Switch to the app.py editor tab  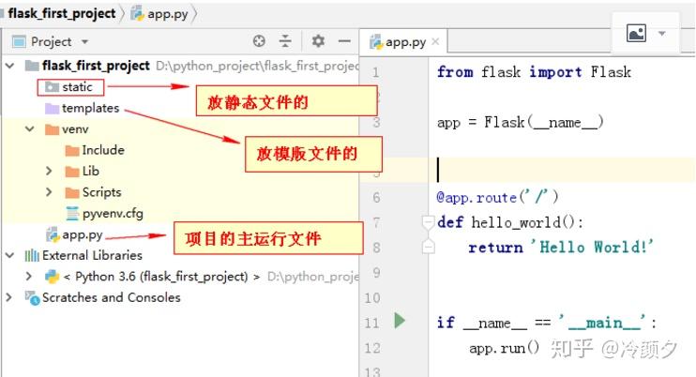[405, 42]
